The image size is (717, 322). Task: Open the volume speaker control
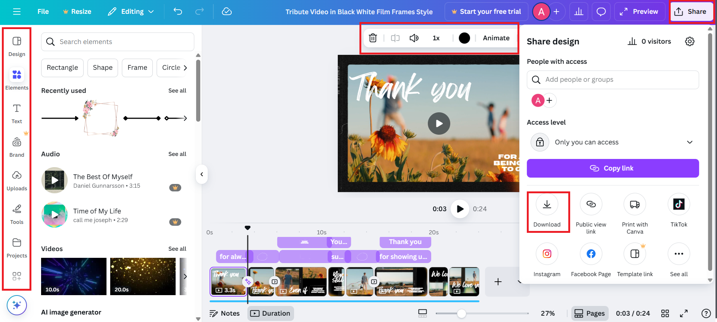414,38
